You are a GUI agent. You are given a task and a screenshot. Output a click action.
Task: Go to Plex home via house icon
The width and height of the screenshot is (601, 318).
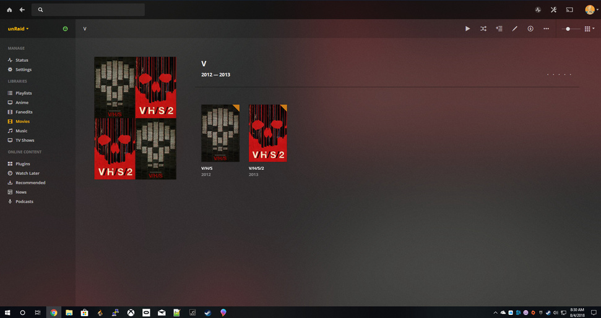(9, 10)
